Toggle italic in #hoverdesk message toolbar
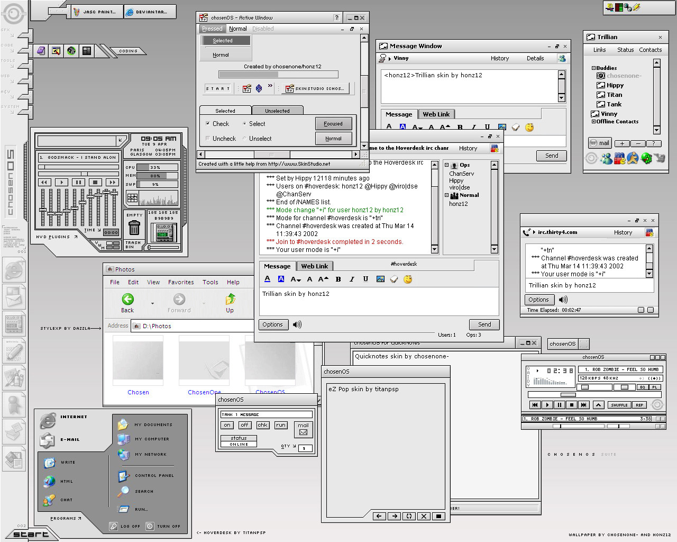Viewport: 677px width, 542px height. click(352, 279)
